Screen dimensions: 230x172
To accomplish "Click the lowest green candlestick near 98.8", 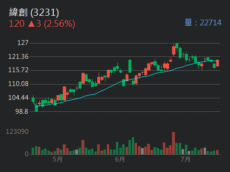I will pyautogui.click(x=36, y=107).
